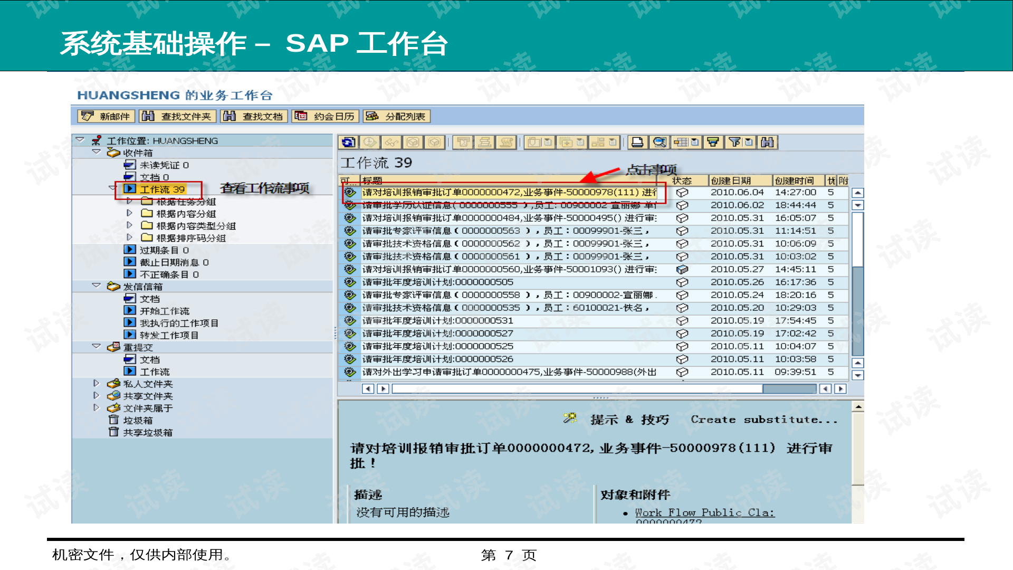Open the layout icon's dropdown arrow
This screenshot has width=1013, height=570.
(695, 142)
